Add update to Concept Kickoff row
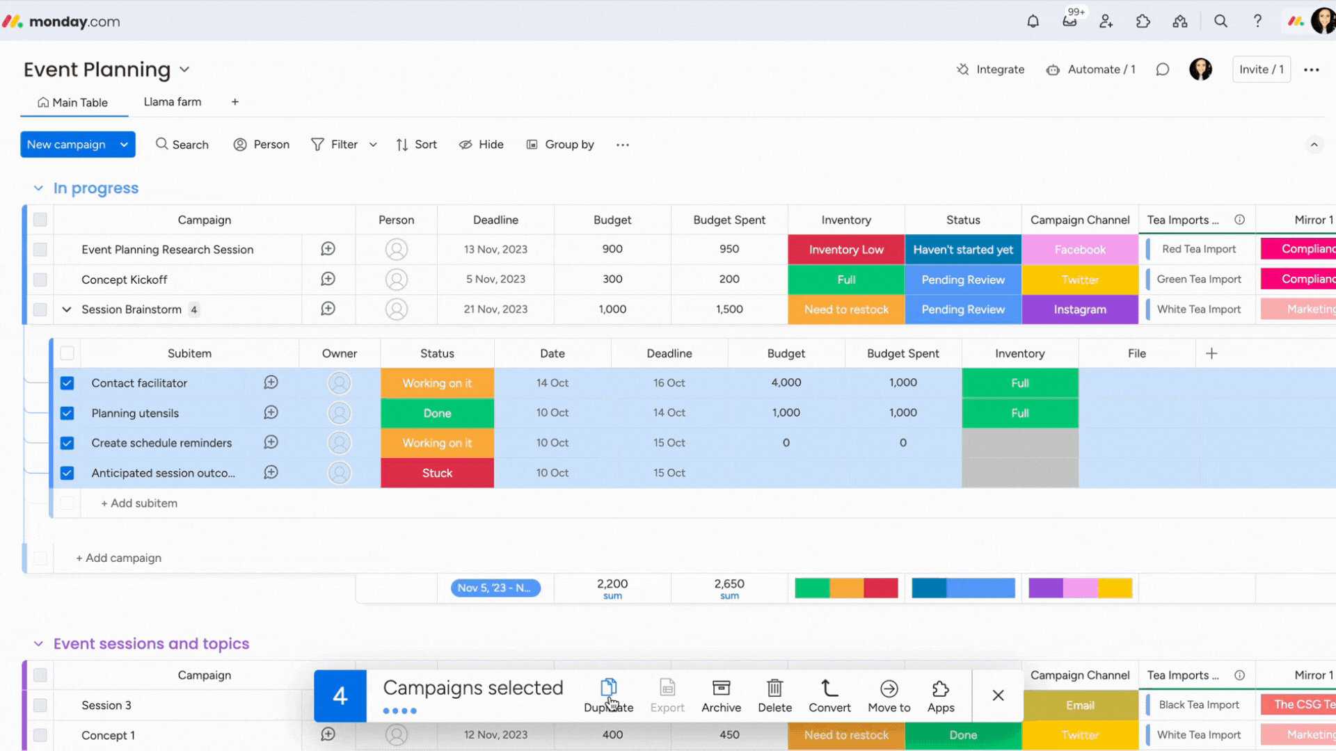The height and width of the screenshot is (751, 1336). point(328,279)
